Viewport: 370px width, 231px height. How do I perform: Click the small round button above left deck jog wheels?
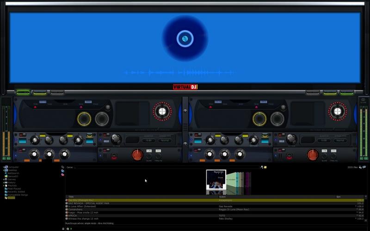(x=108, y=108)
